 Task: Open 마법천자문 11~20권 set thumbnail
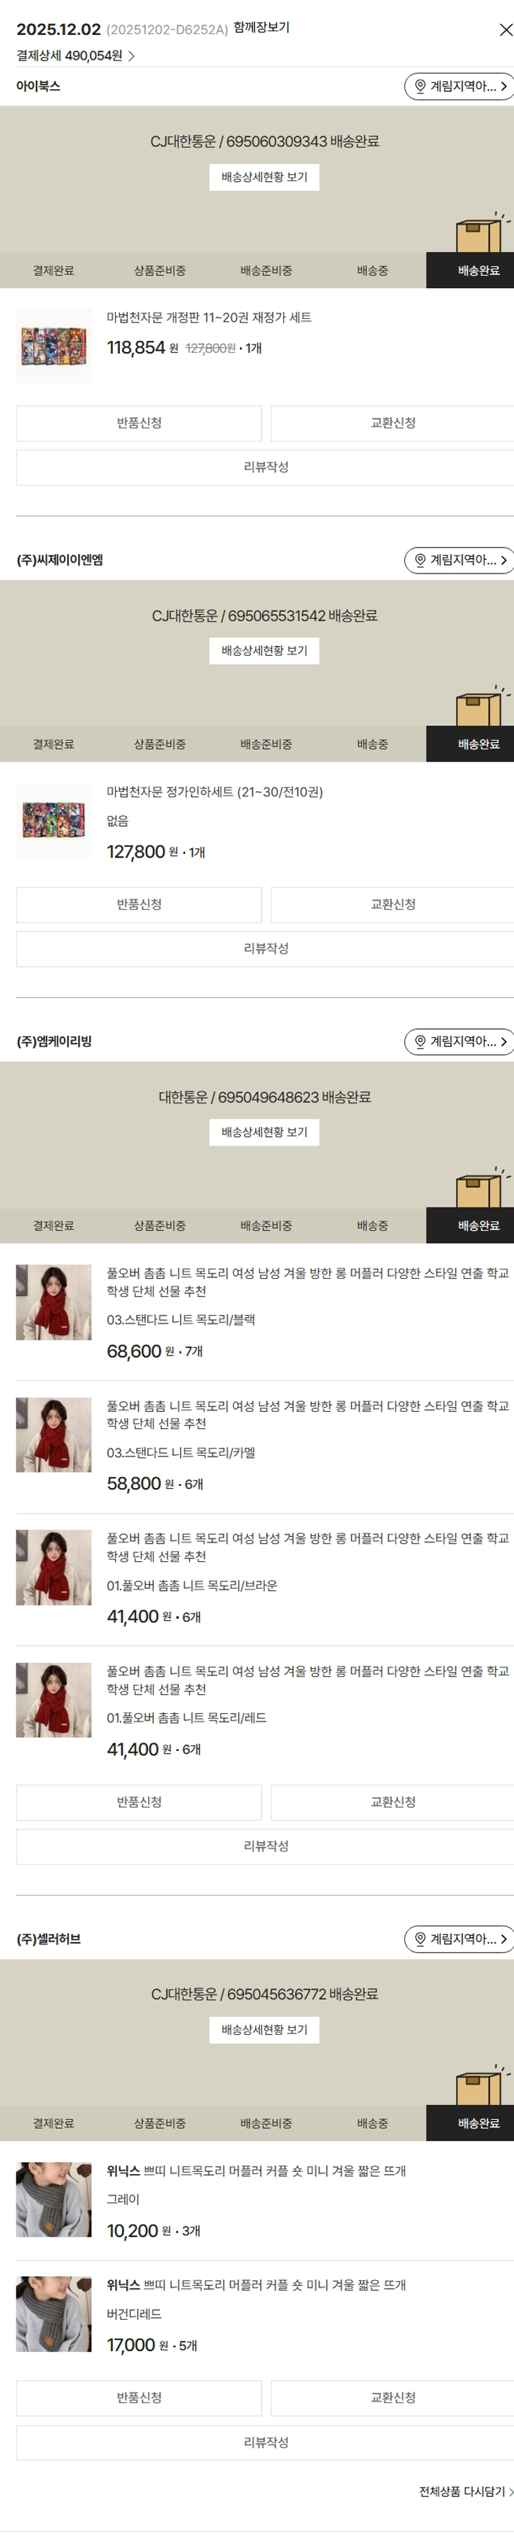pos(54,346)
